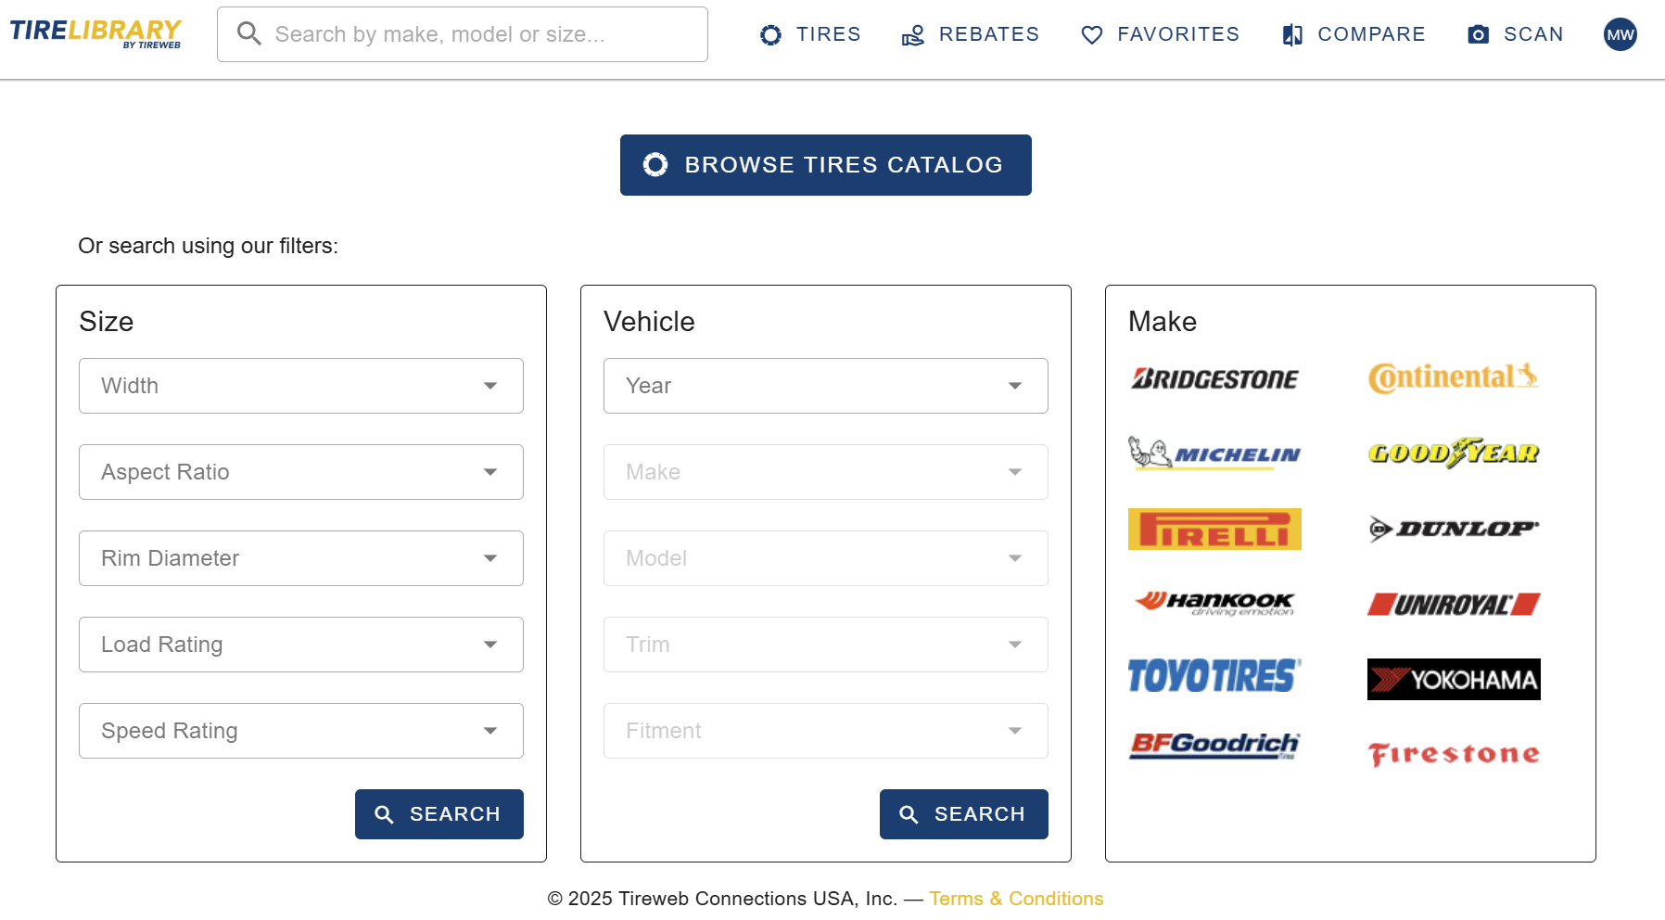This screenshot has width=1665, height=920.
Task: Click the TireLibrary logo
Action: [x=95, y=33]
